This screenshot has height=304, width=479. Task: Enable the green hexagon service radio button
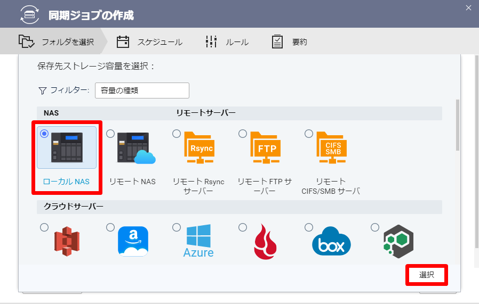click(x=375, y=227)
